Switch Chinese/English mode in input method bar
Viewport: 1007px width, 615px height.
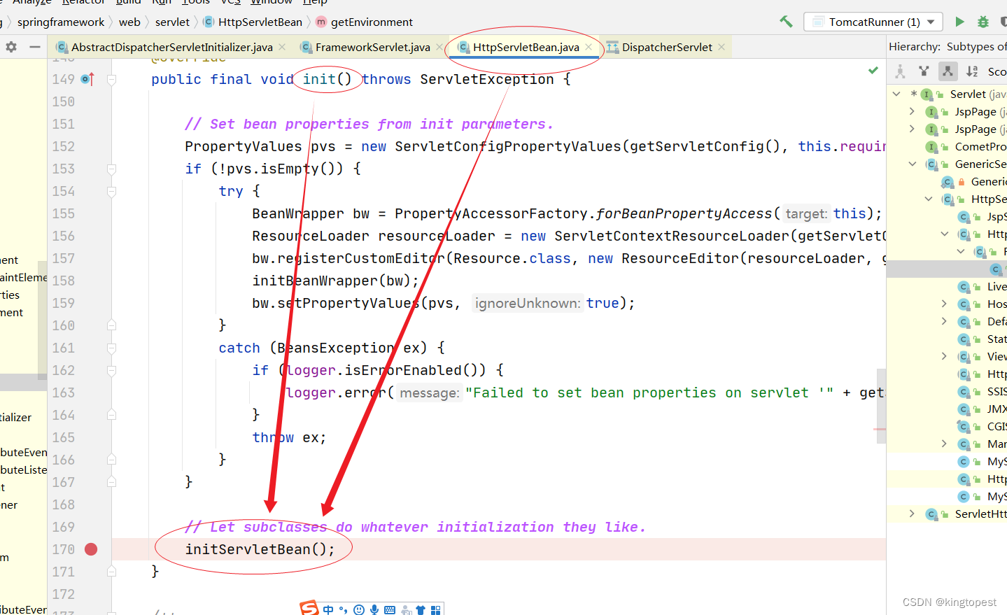328,610
